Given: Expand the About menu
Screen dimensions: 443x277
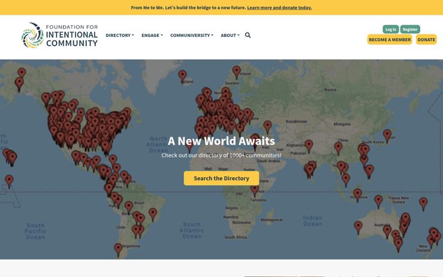Looking at the screenshot, I should pyautogui.click(x=230, y=35).
